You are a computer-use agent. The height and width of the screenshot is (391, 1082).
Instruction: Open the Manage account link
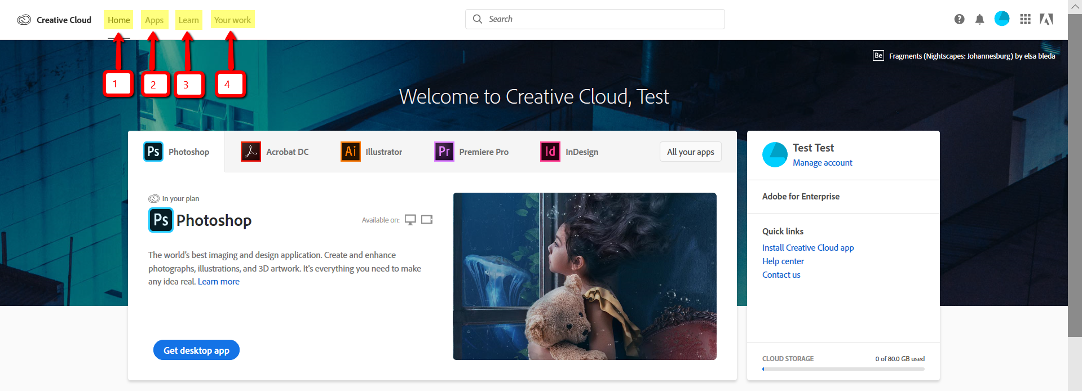(x=823, y=162)
